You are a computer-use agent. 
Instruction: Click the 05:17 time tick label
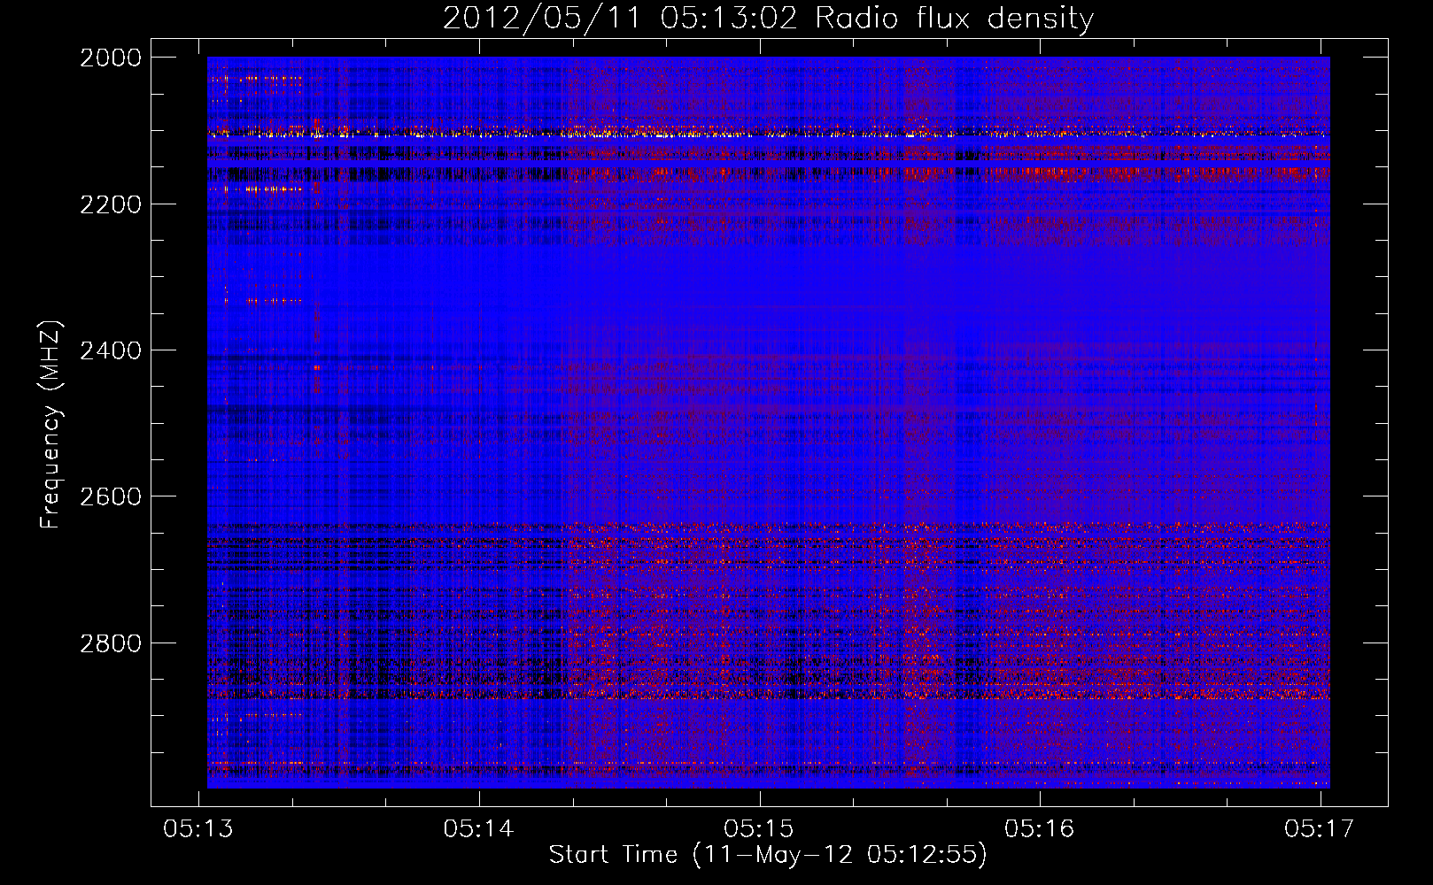point(1320,828)
